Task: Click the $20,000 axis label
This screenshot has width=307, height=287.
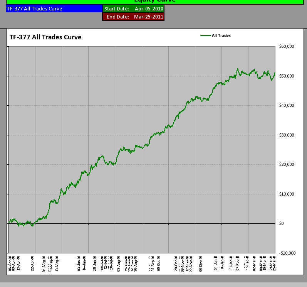Action: [x=287, y=164]
